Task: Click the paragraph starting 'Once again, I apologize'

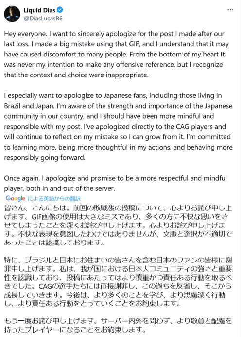Action: (x=115, y=183)
